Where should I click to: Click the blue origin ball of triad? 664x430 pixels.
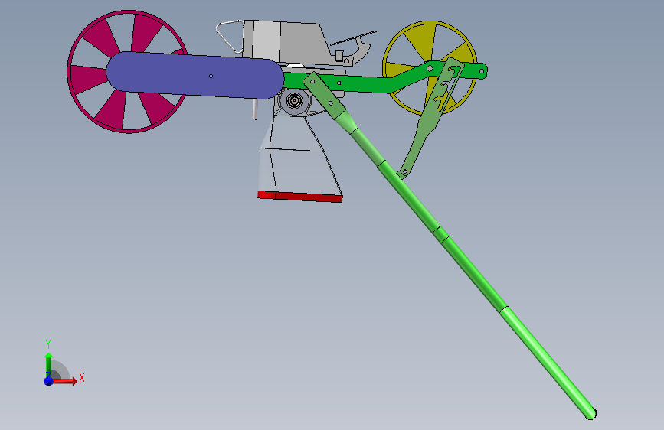tap(49, 381)
